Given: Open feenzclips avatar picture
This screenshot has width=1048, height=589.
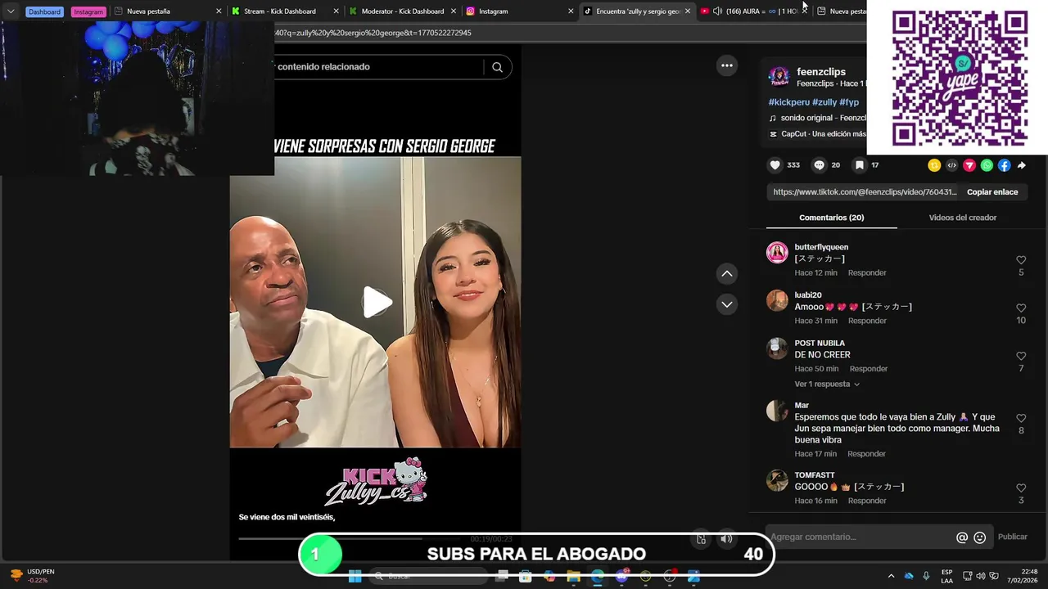Looking at the screenshot, I should pyautogui.click(x=779, y=77).
